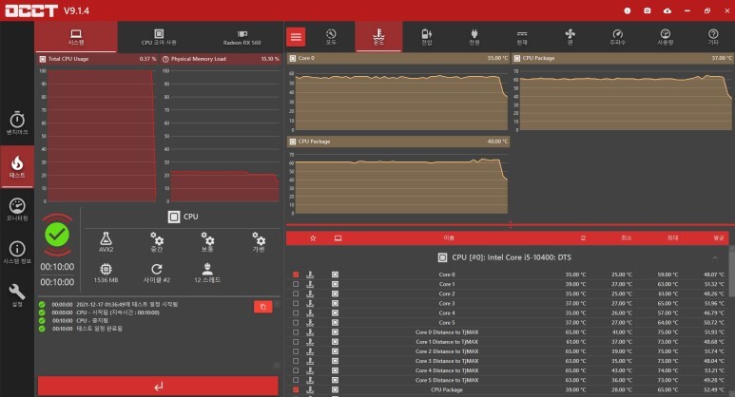Copy the test log with red button

click(x=262, y=306)
